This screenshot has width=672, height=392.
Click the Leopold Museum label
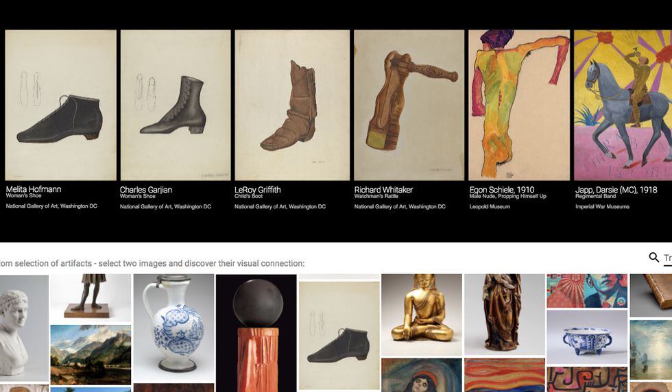(490, 206)
